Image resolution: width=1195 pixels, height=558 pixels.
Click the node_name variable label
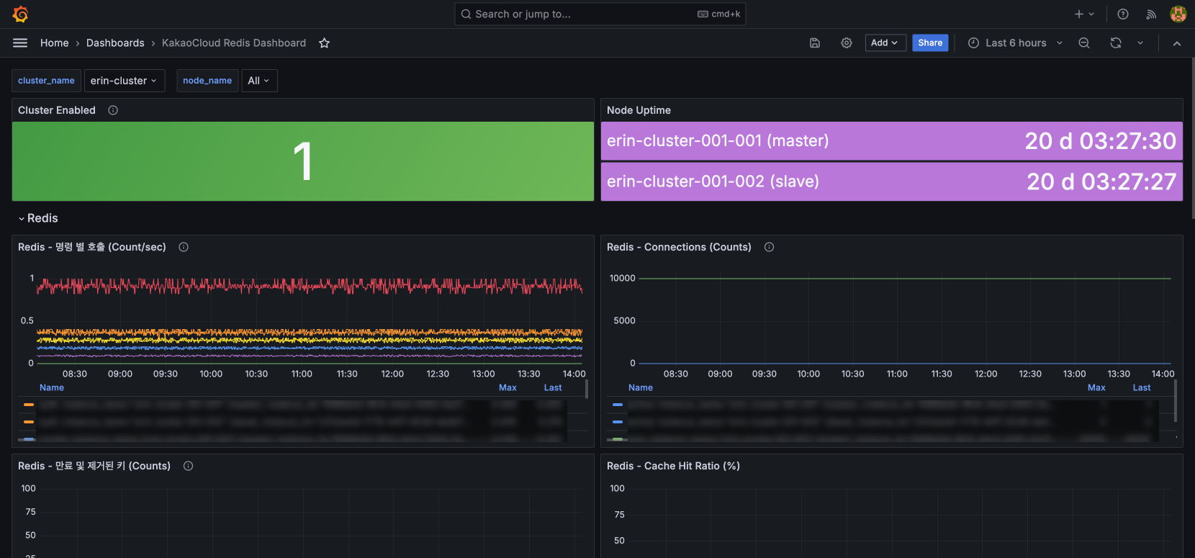pyautogui.click(x=207, y=81)
